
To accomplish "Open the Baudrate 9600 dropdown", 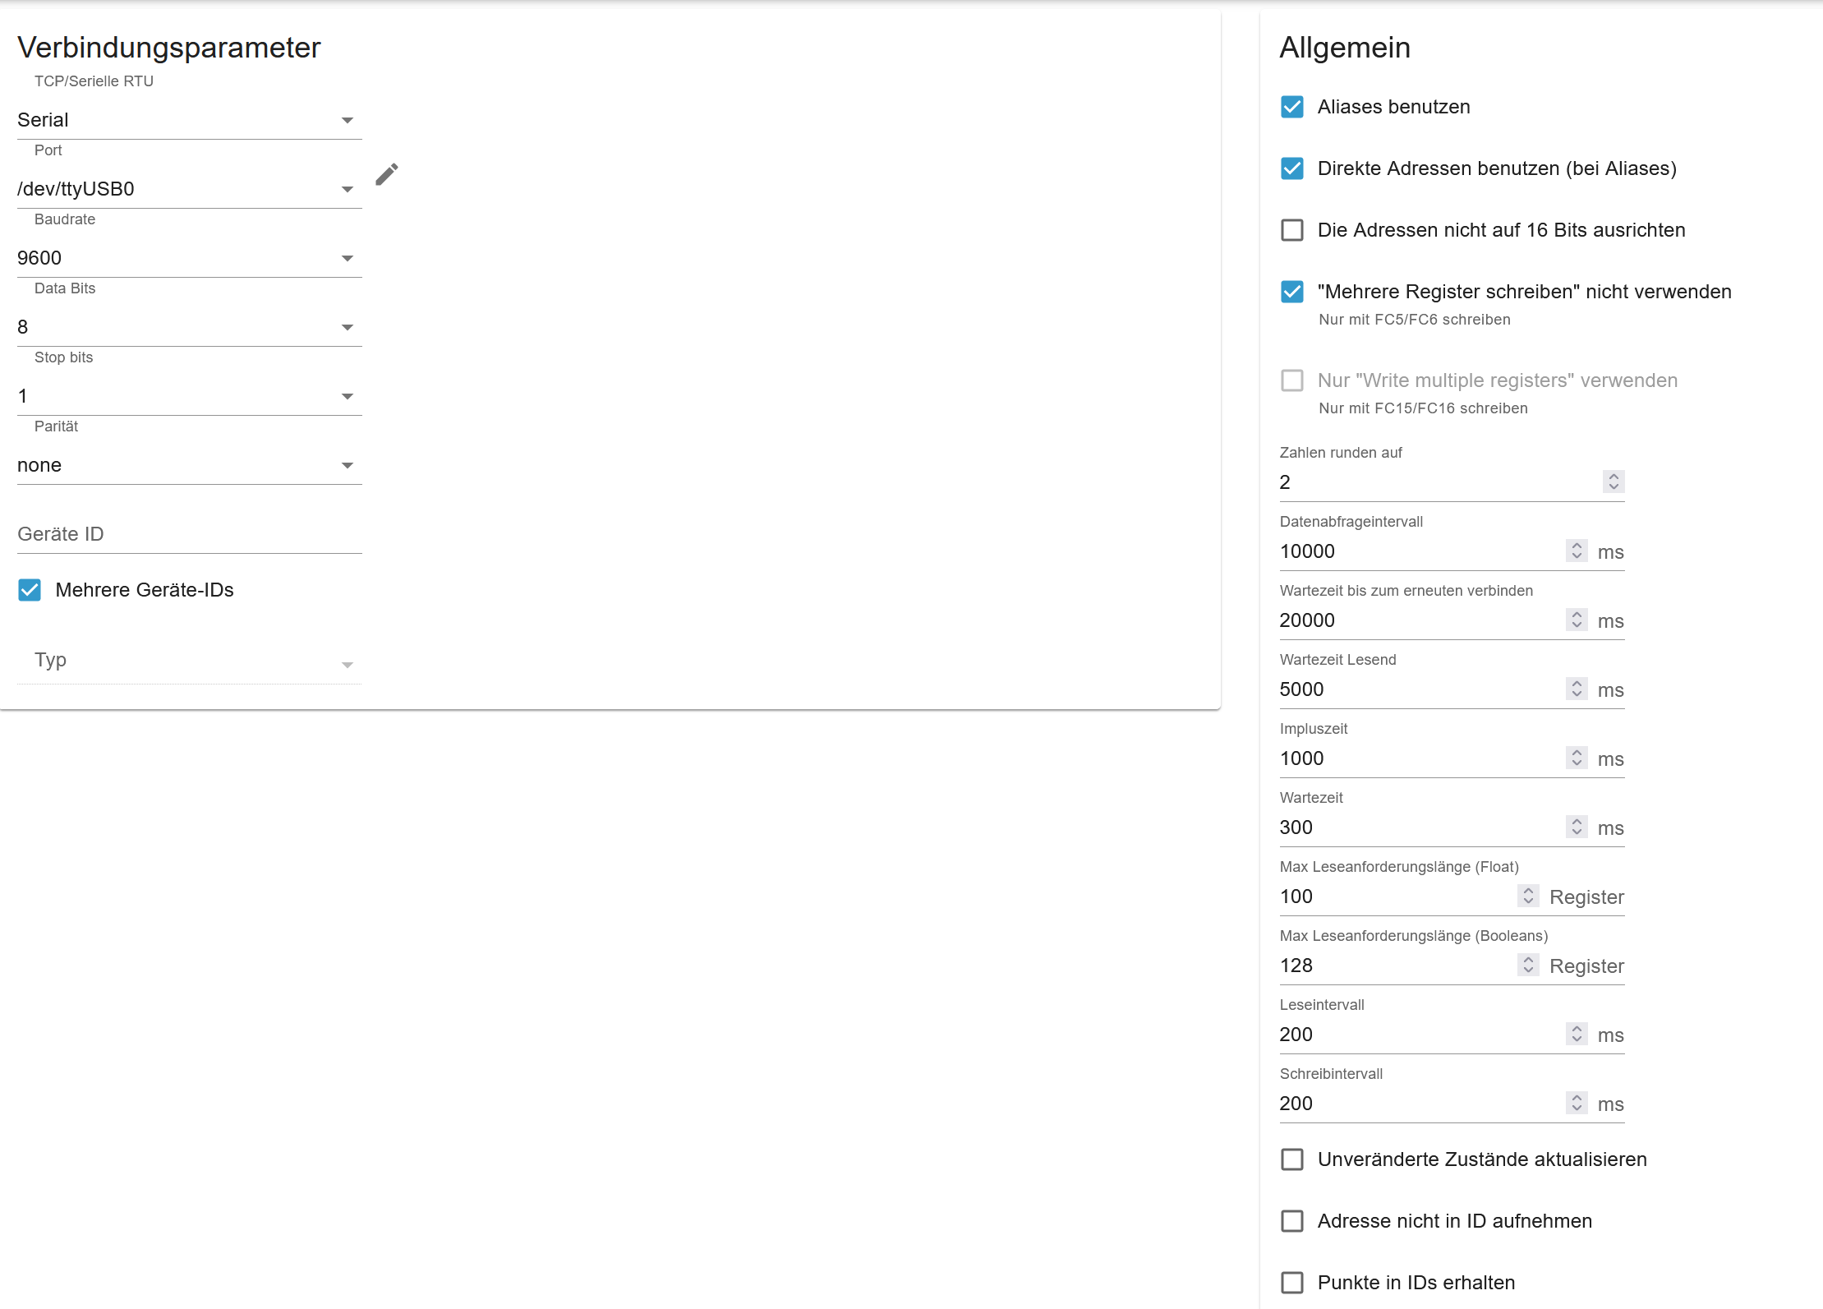I will click(189, 258).
